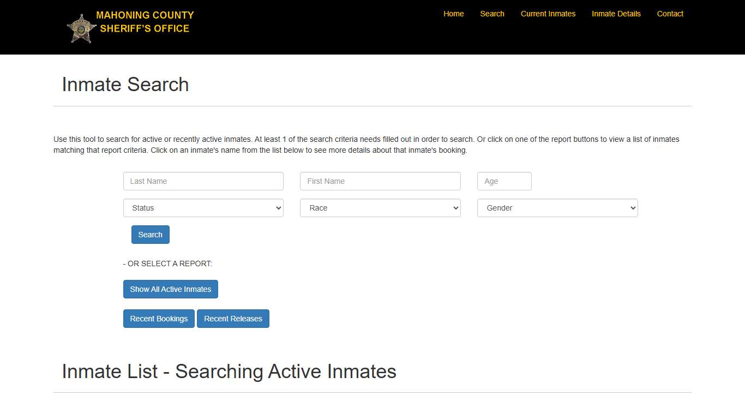Expand the Status selection chevron
The image size is (745, 419).
[x=278, y=208]
